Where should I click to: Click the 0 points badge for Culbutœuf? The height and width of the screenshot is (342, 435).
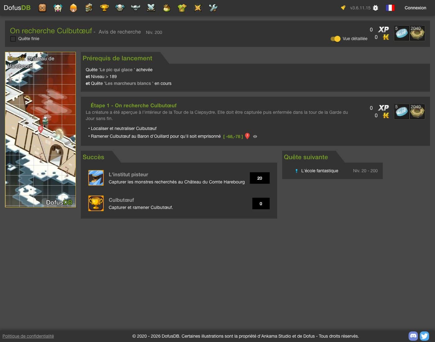(261, 204)
